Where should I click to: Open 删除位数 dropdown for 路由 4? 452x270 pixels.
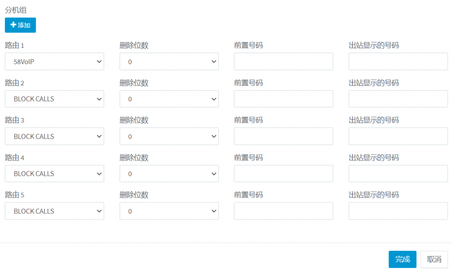(169, 174)
